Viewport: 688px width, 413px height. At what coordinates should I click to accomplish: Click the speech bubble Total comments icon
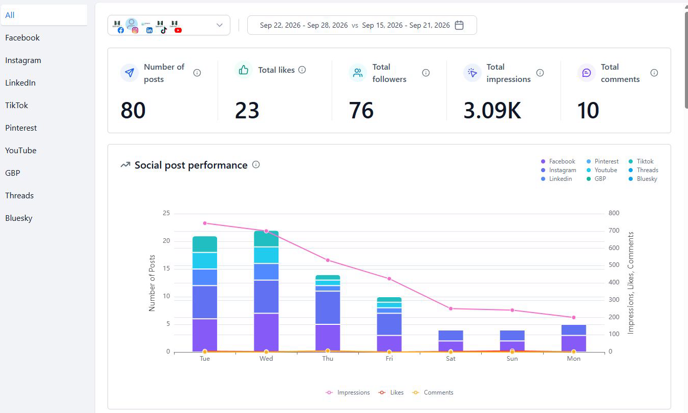coord(587,73)
